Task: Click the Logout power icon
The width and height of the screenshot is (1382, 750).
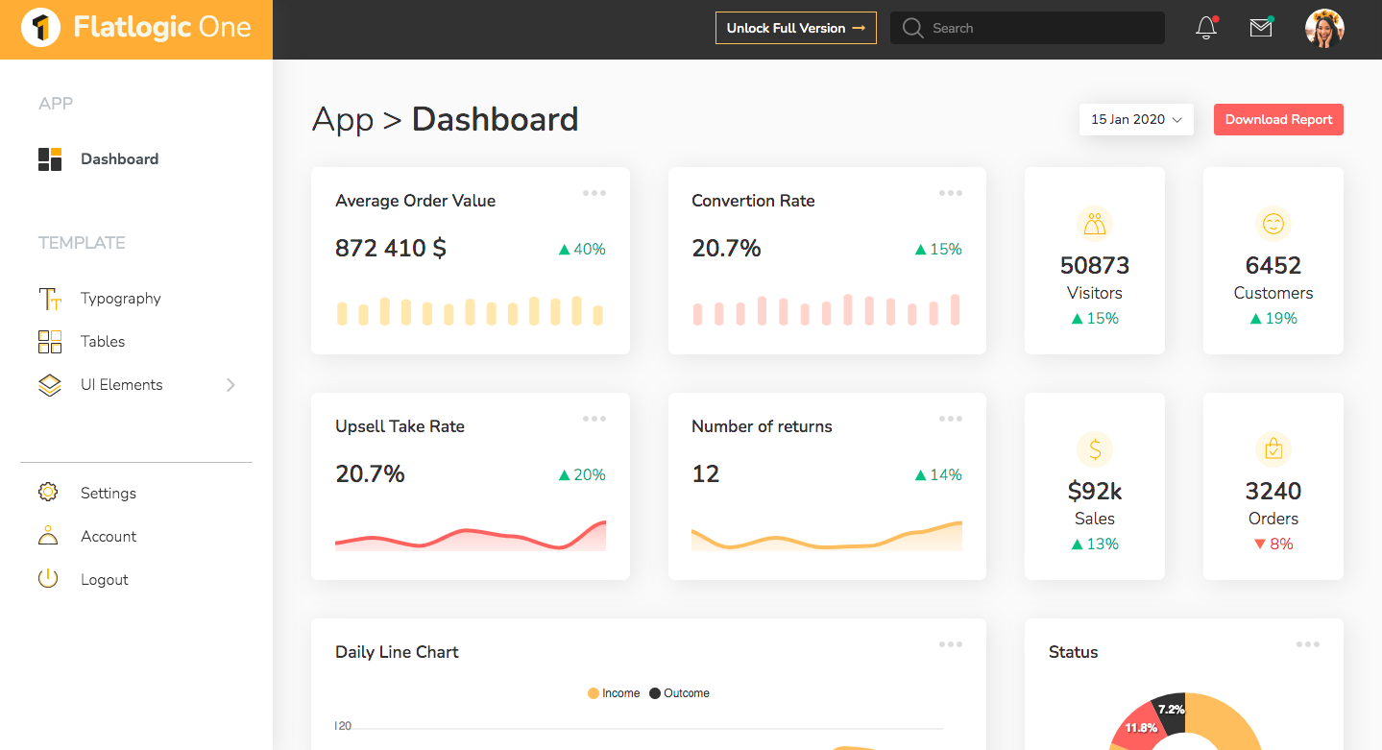Action: pos(48,579)
